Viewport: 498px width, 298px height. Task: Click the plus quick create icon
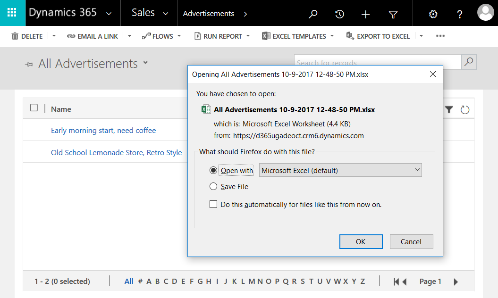pyautogui.click(x=365, y=14)
